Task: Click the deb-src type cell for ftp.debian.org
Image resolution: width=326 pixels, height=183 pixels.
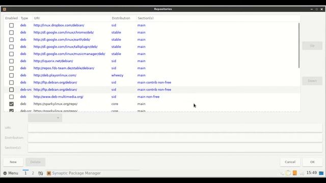Action: click(26, 89)
